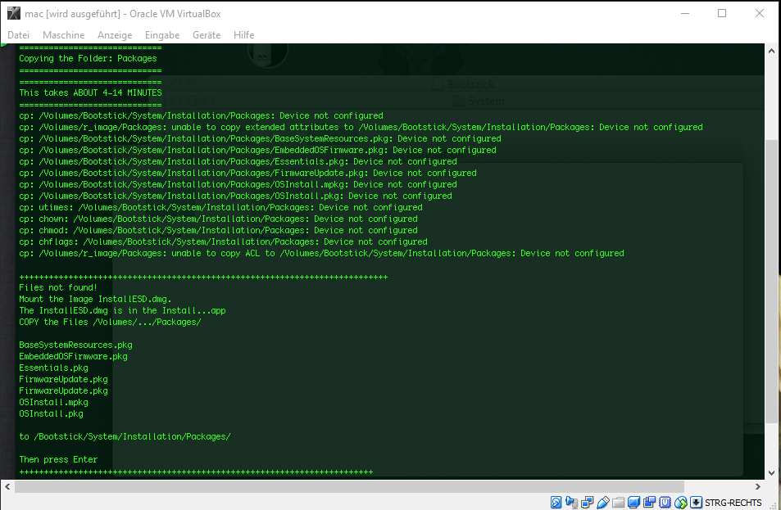Toggle the mouse integration status icon
This screenshot has height=510, width=781.
[x=680, y=502]
